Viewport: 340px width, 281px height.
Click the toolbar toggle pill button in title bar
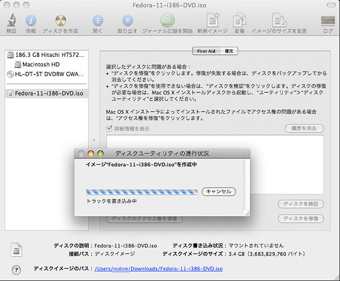(330, 5)
